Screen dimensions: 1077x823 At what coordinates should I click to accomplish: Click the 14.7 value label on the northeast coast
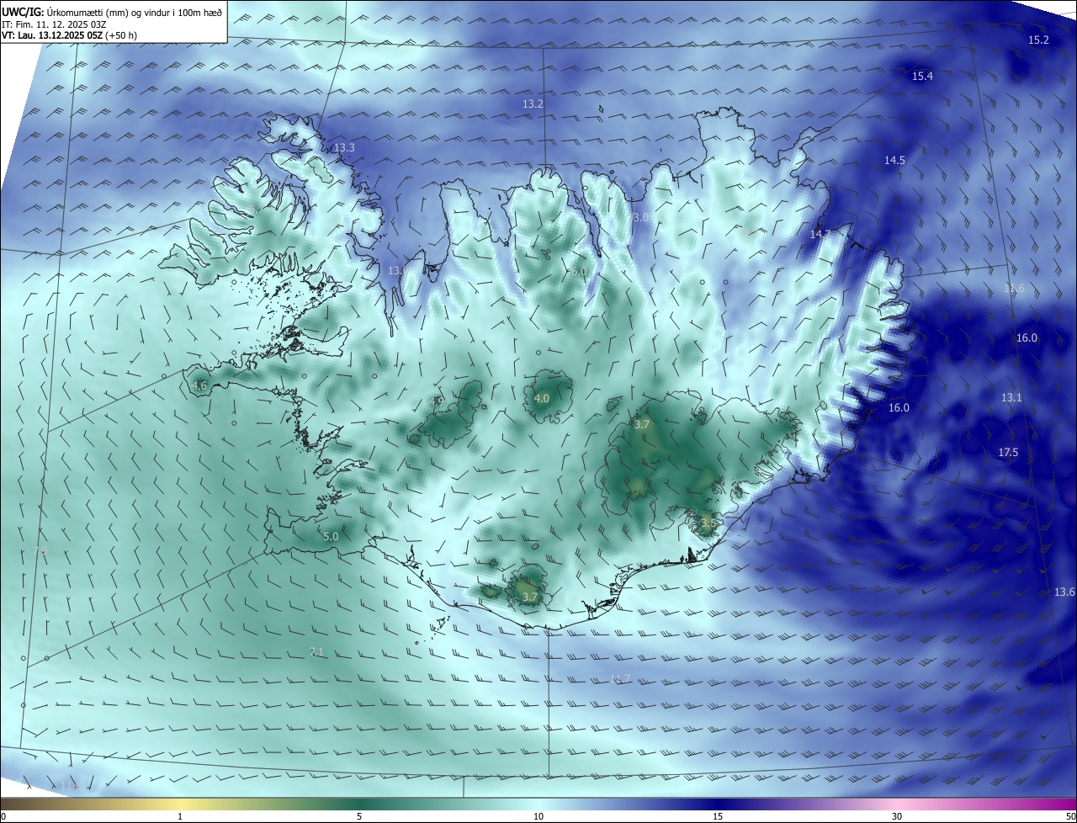click(x=820, y=235)
